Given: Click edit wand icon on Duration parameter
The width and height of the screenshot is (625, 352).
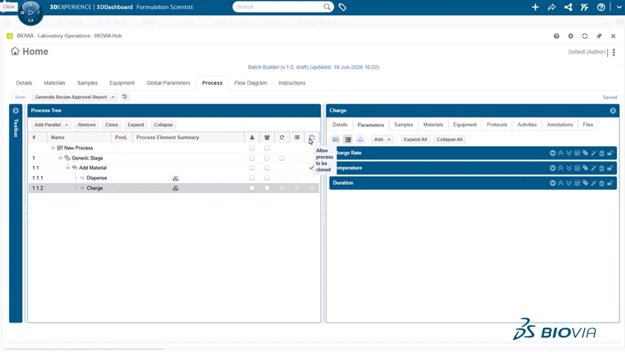Looking at the screenshot, I should pyautogui.click(x=594, y=183).
